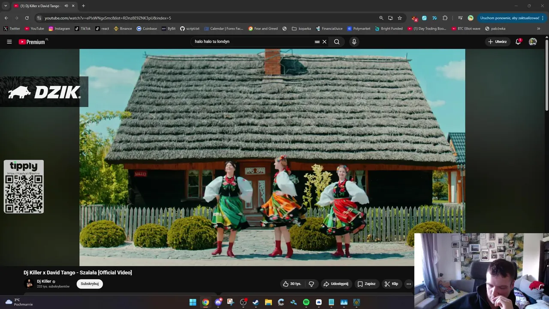Click the tipply QR code overlay

click(24, 187)
